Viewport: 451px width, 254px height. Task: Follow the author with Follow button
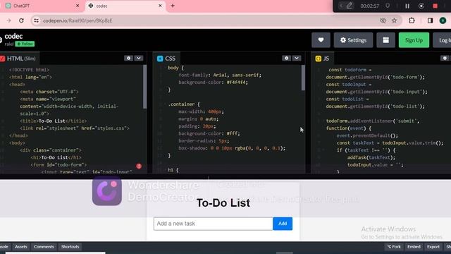[x=25, y=44]
